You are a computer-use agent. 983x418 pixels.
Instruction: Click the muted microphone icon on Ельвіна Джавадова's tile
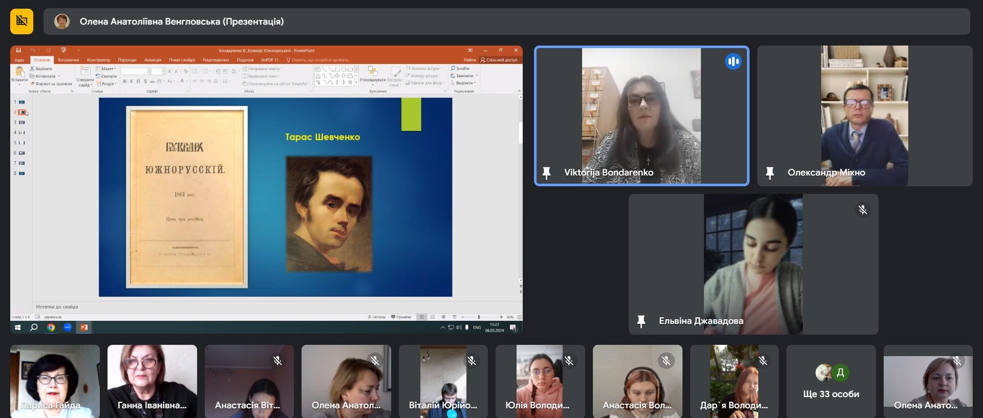863,210
